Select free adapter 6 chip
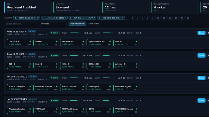Screen dimensions: 209x117 coord(138,18)
